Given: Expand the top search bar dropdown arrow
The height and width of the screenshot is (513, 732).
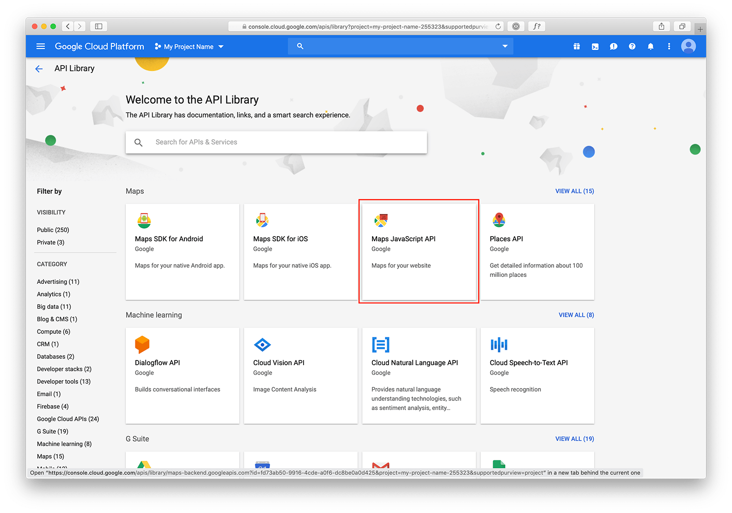Looking at the screenshot, I should pyautogui.click(x=505, y=46).
